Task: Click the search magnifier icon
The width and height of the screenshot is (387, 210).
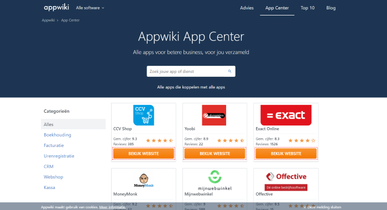Action: [x=230, y=71]
